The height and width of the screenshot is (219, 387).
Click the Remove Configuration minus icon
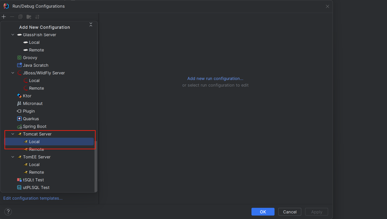click(x=12, y=17)
